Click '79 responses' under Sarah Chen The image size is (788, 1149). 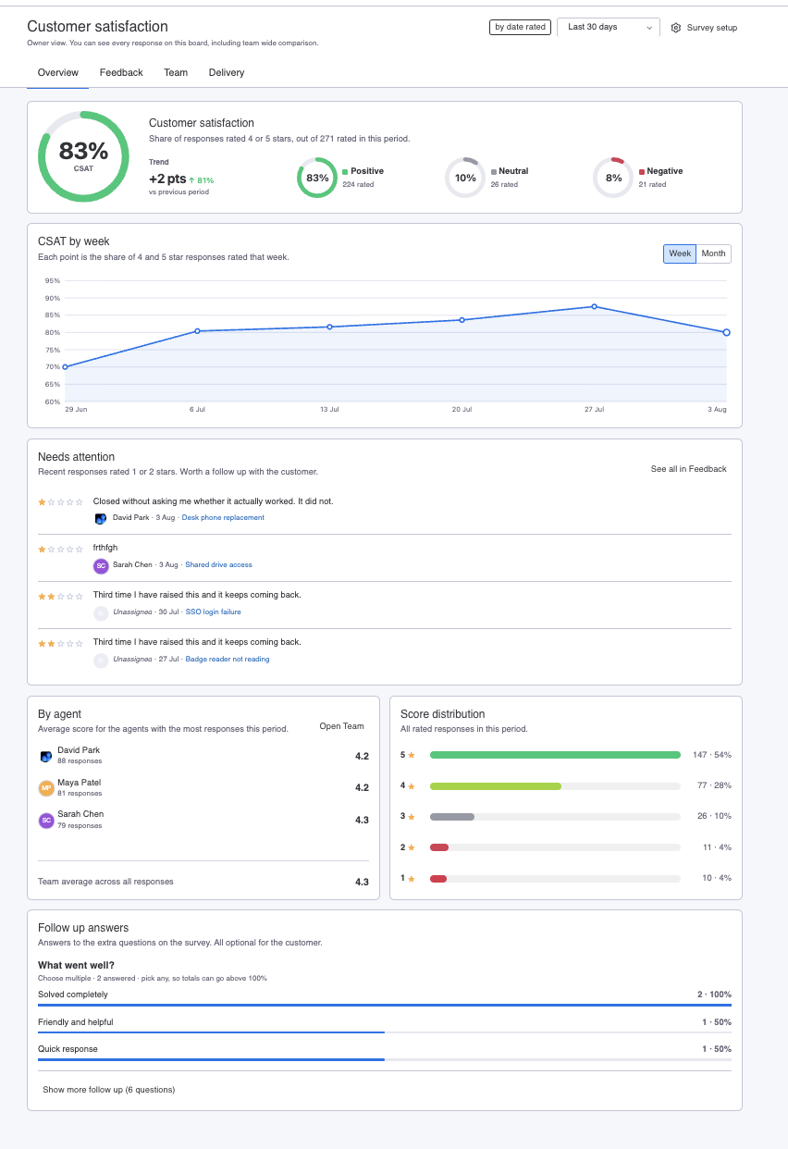[80, 825]
